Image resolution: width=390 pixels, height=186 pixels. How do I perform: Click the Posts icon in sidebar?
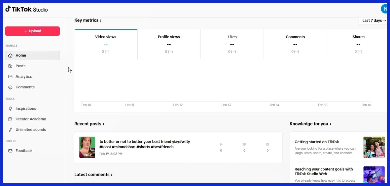pyautogui.click(x=10, y=66)
